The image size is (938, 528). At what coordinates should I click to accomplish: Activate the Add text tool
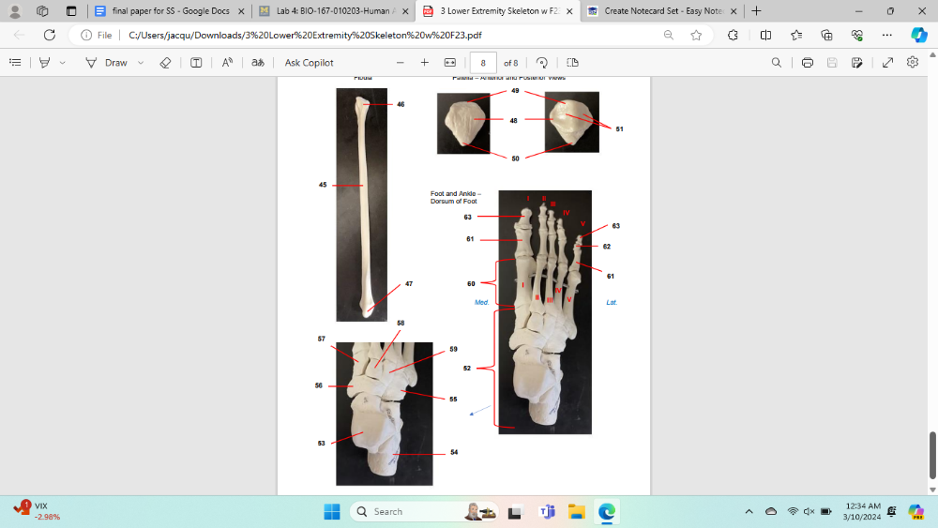[x=196, y=63]
